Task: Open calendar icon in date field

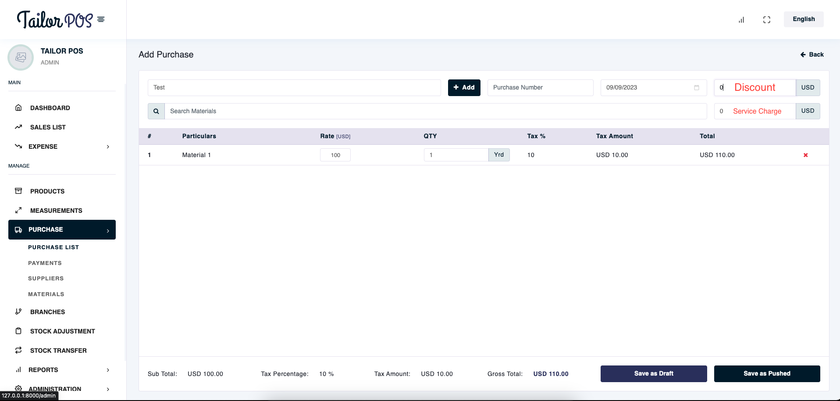Action: [x=696, y=88]
